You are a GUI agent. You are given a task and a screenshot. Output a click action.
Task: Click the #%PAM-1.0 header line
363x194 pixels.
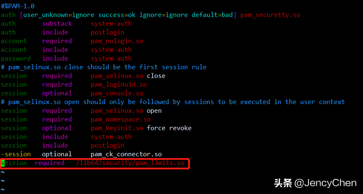[x=17, y=6]
